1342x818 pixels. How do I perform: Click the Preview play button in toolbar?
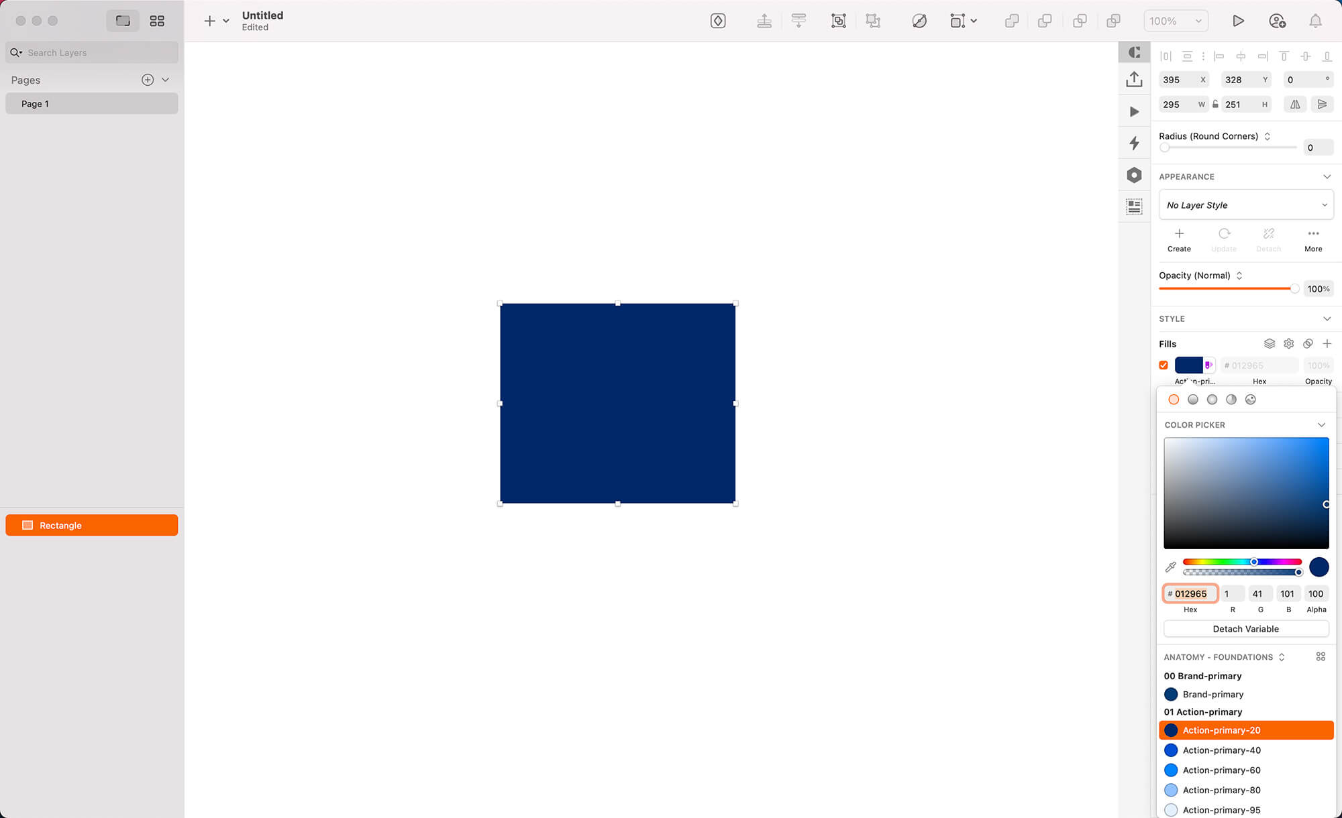(1238, 21)
